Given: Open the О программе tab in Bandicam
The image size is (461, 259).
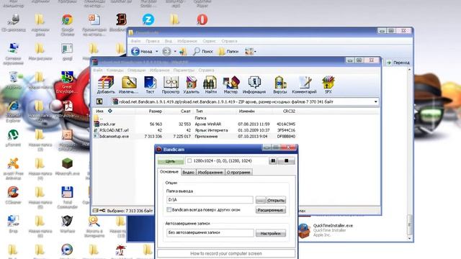Looking at the screenshot, I should coord(238,172).
